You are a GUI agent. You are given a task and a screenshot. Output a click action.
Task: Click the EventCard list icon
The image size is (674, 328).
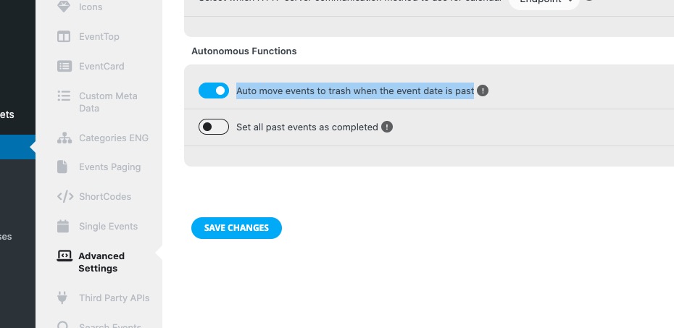pyautogui.click(x=65, y=66)
